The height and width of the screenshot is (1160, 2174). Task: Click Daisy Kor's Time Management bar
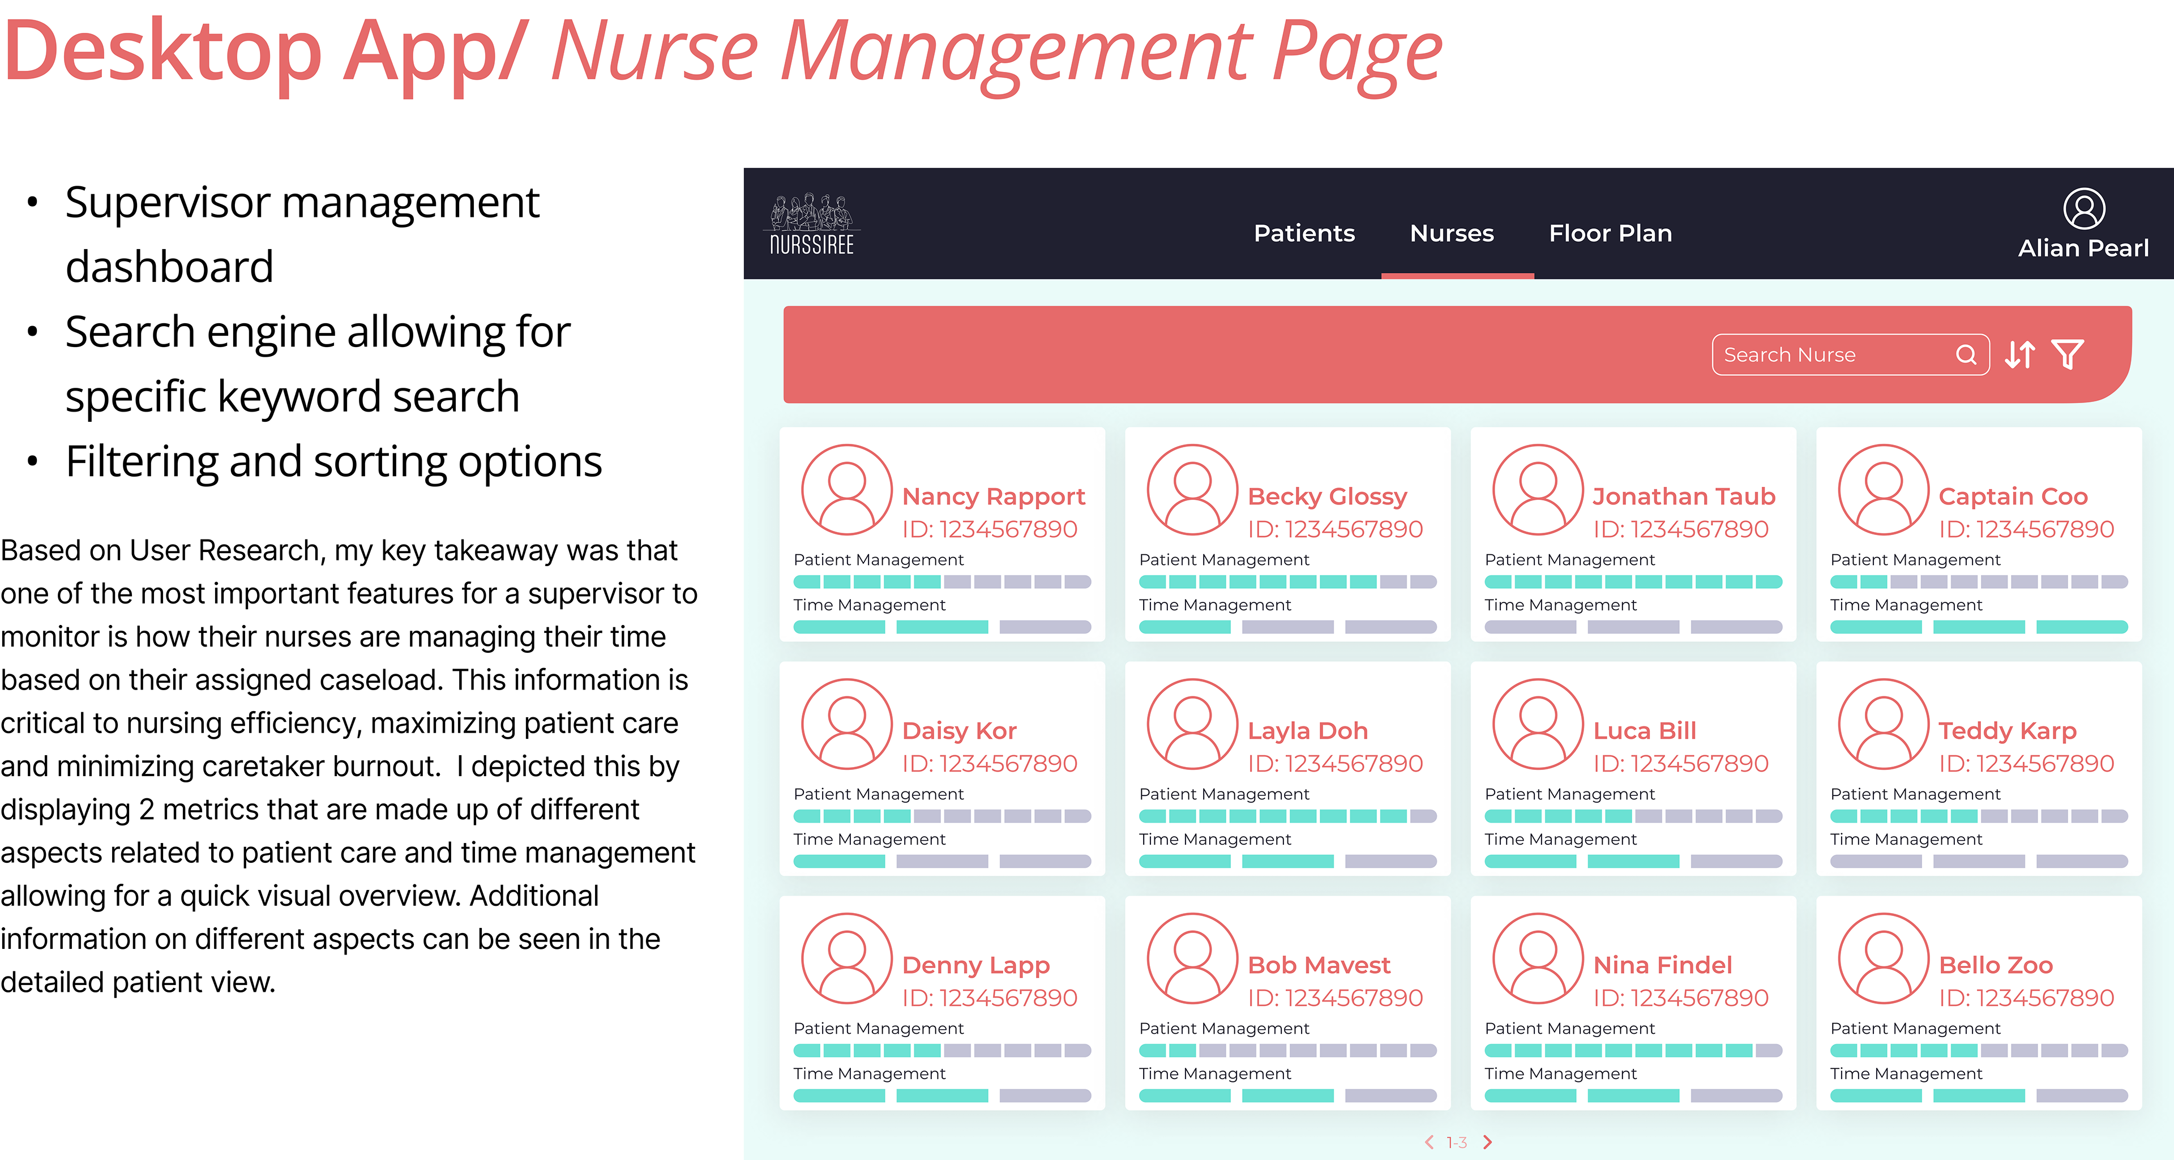click(x=942, y=861)
